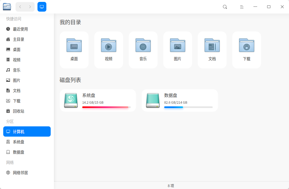
Task: Click the 我的目录 section heading
Action: tap(70, 22)
